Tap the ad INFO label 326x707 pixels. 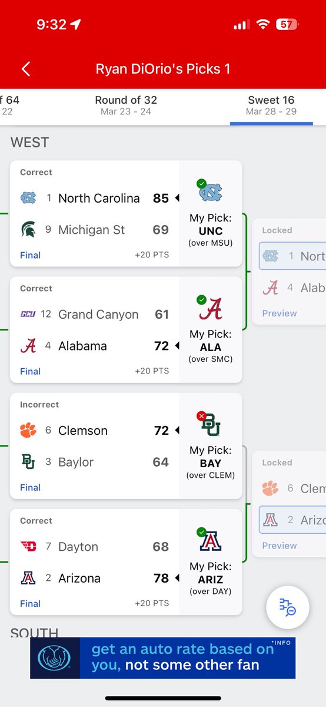coord(281,643)
